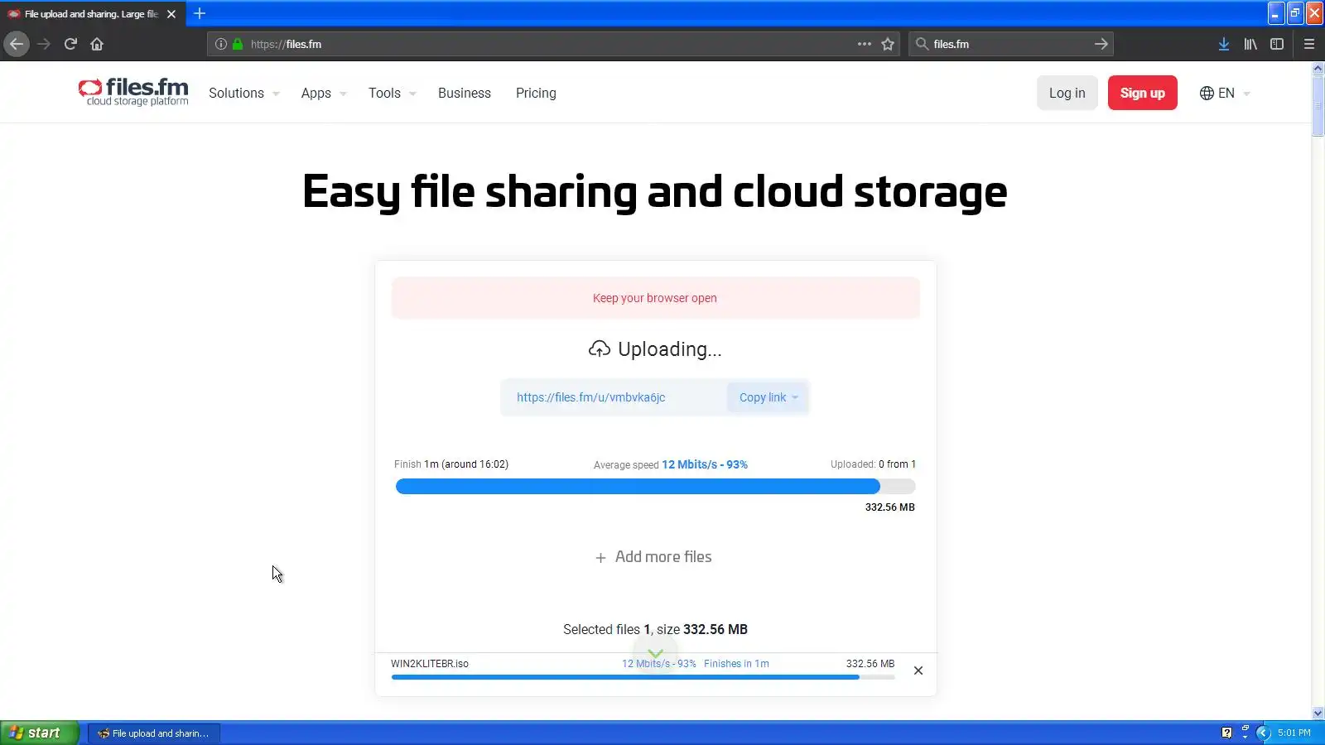Click the Uploaded: 0 from 1 text
Image resolution: width=1325 pixels, height=745 pixels.
tap(873, 464)
